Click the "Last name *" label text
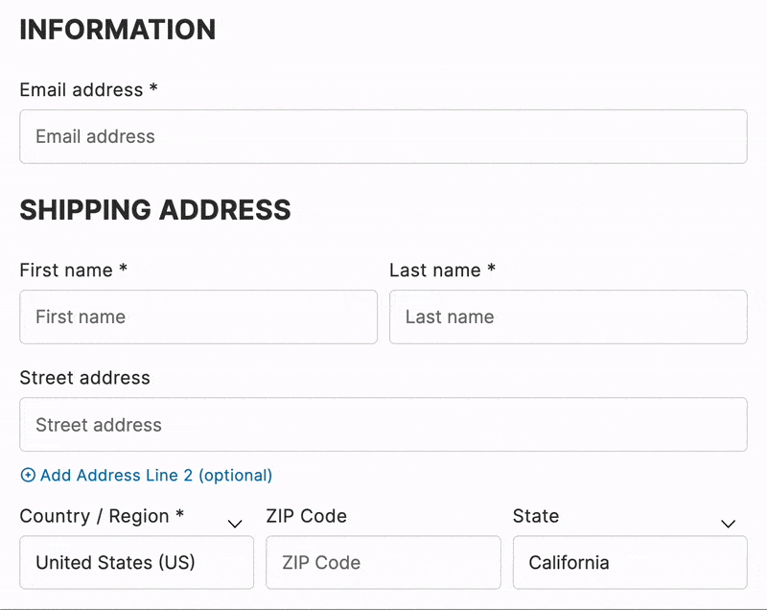The image size is (767, 610). coord(442,270)
